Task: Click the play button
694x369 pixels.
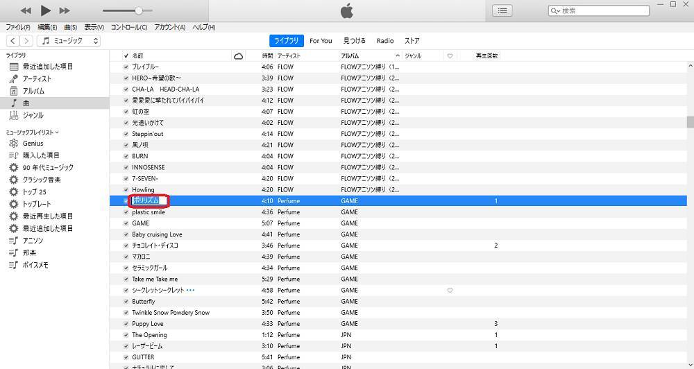Action: point(46,10)
